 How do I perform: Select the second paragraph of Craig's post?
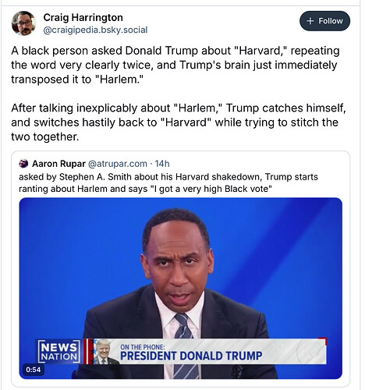tap(179, 122)
